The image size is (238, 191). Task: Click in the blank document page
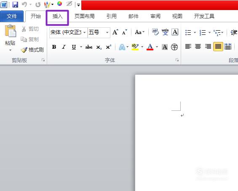(x=187, y=133)
